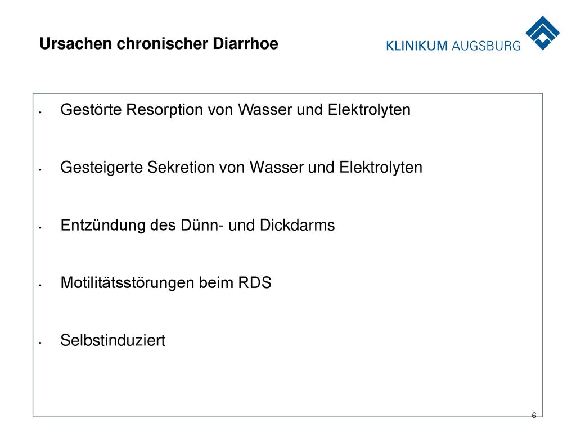Click the word Elektrolyten in the first bullet
The image size is (576, 432).
[369, 110]
